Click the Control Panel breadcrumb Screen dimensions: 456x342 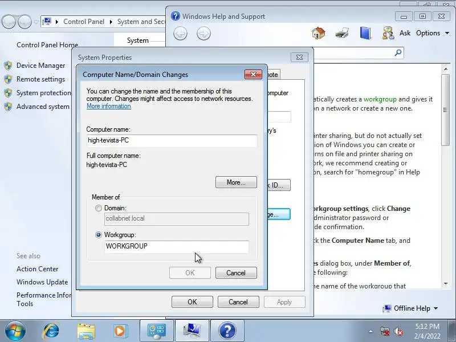84,22
